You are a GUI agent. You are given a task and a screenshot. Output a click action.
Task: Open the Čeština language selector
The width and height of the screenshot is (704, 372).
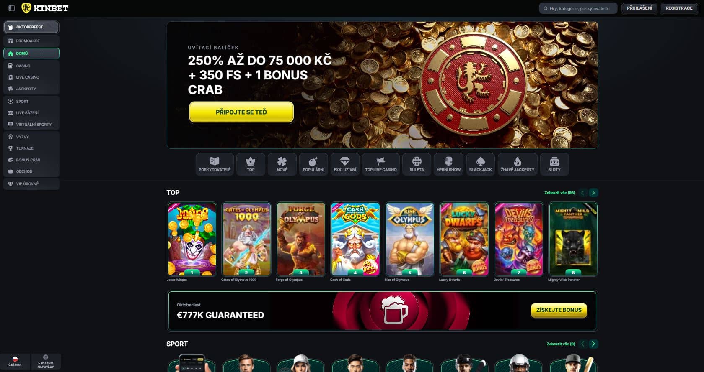tap(15, 362)
